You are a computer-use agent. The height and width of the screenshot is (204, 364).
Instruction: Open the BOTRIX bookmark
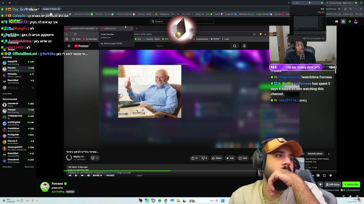[215, 39]
